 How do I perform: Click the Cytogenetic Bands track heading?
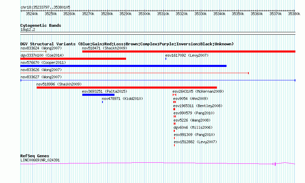point(41,25)
